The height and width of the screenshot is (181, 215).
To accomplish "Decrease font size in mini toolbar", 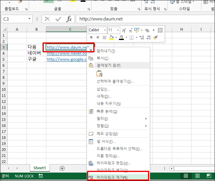I will [x=130, y=30].
